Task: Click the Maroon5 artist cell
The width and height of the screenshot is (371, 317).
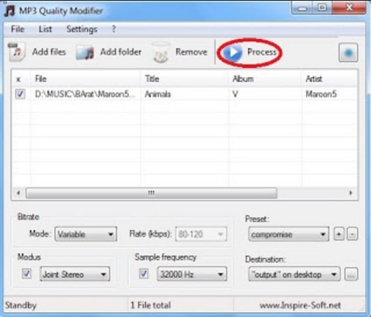Action: (321, 94)
